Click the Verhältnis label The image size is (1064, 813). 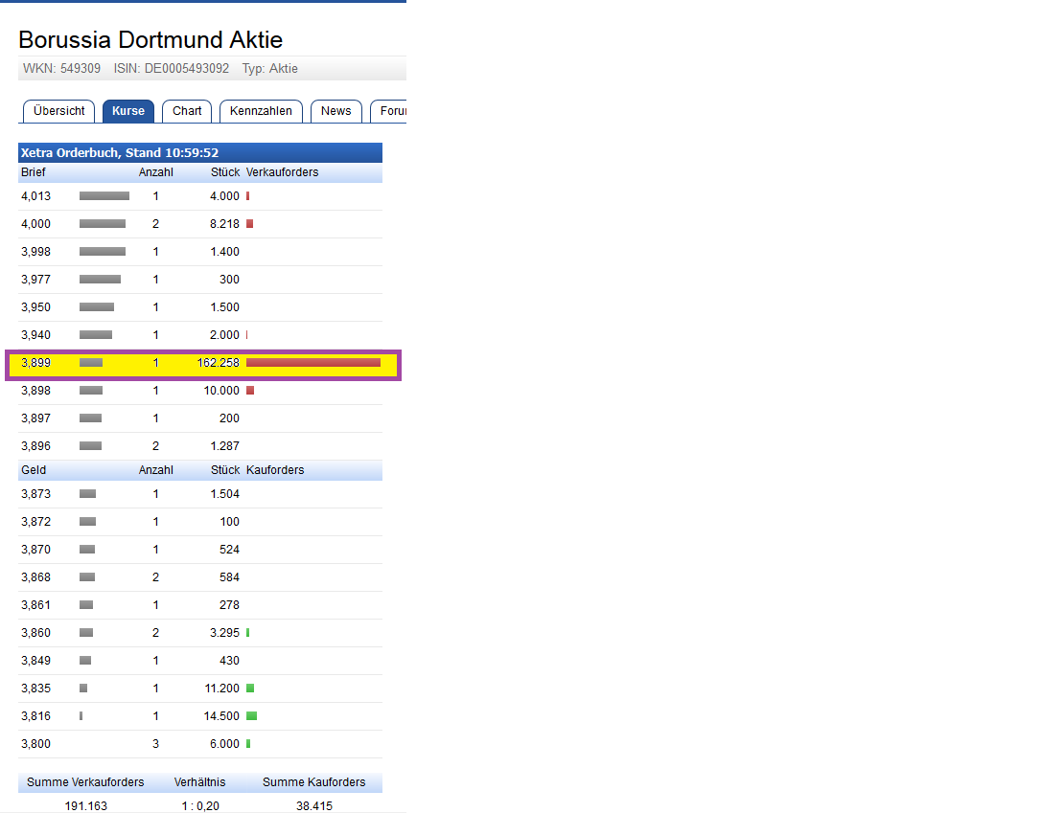tap(199, 782)
